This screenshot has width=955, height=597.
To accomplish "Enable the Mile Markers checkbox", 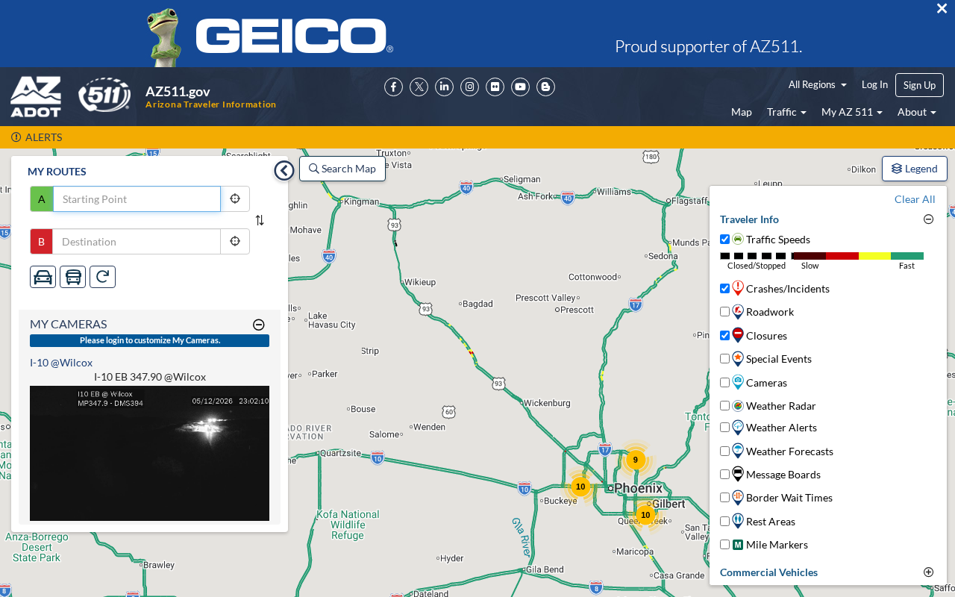I will point(724,545).
